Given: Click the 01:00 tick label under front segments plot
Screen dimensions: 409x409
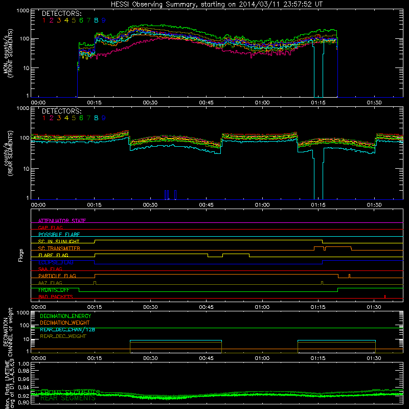Looking at the screenshot, I should (x=262, y=103).
